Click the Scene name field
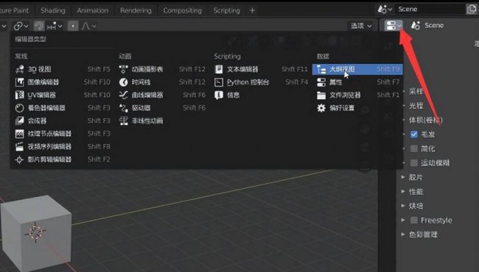Screen dimensions: 479x272 (x=430, y=9)
